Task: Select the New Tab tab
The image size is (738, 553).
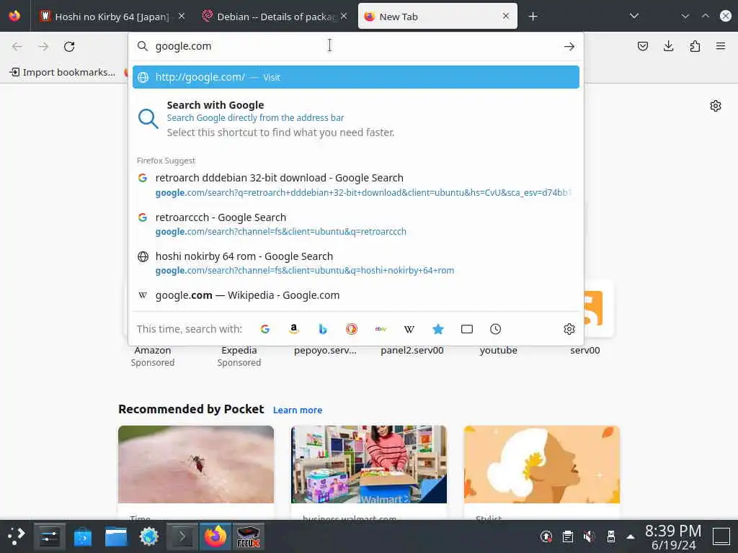Action: 437,17
